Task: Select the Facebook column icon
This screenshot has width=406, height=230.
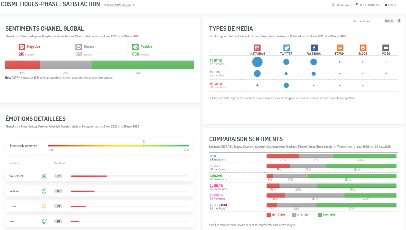Action: [x=314, y=48]
